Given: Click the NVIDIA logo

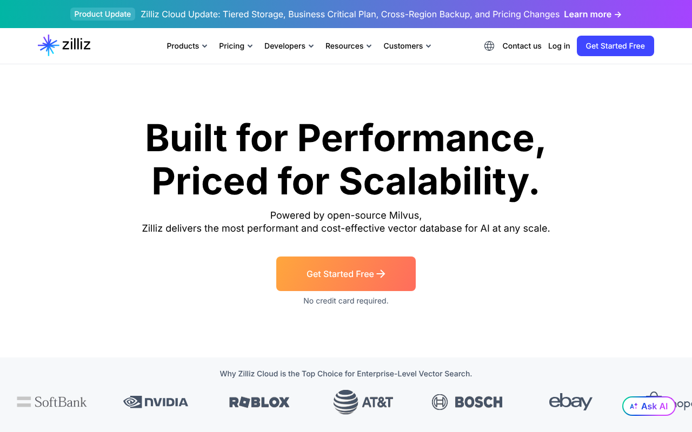Looking at the screenshot, I should tap(156, 402).
